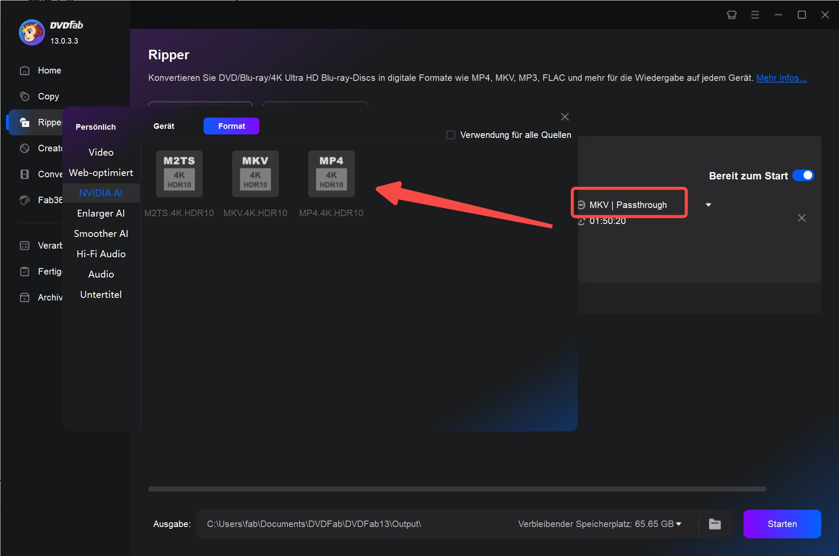
Task: Switch to the Gerät tab
Action: (x=164, y=126)
